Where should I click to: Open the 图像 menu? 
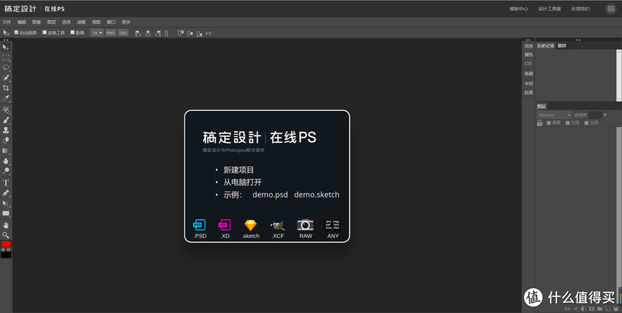coord(36,22)
